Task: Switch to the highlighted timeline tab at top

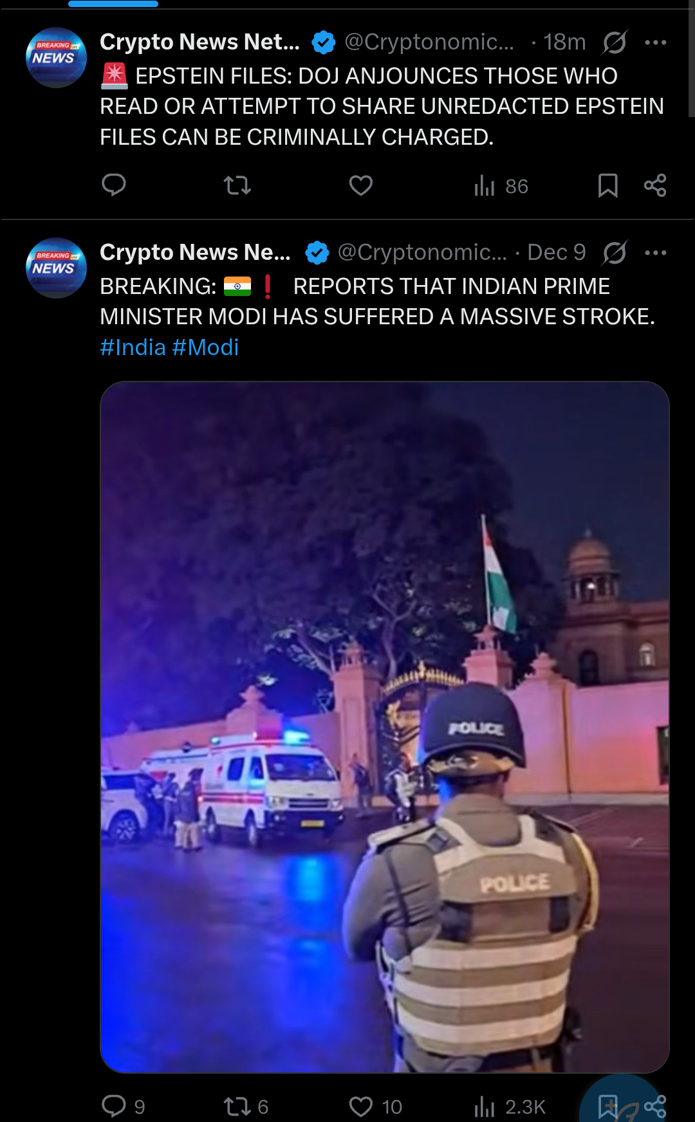Action: (113, 4)
